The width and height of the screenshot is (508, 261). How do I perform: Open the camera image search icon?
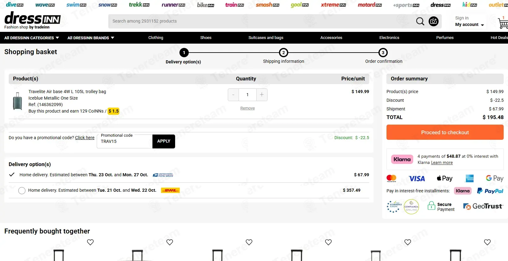tap(433, 21)
